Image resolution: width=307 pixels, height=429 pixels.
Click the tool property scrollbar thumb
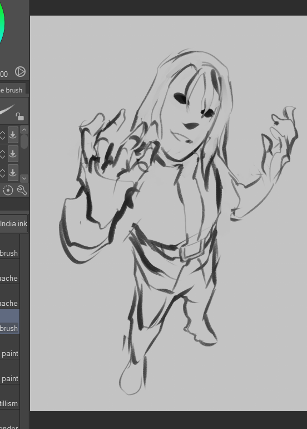pos(24,141)
